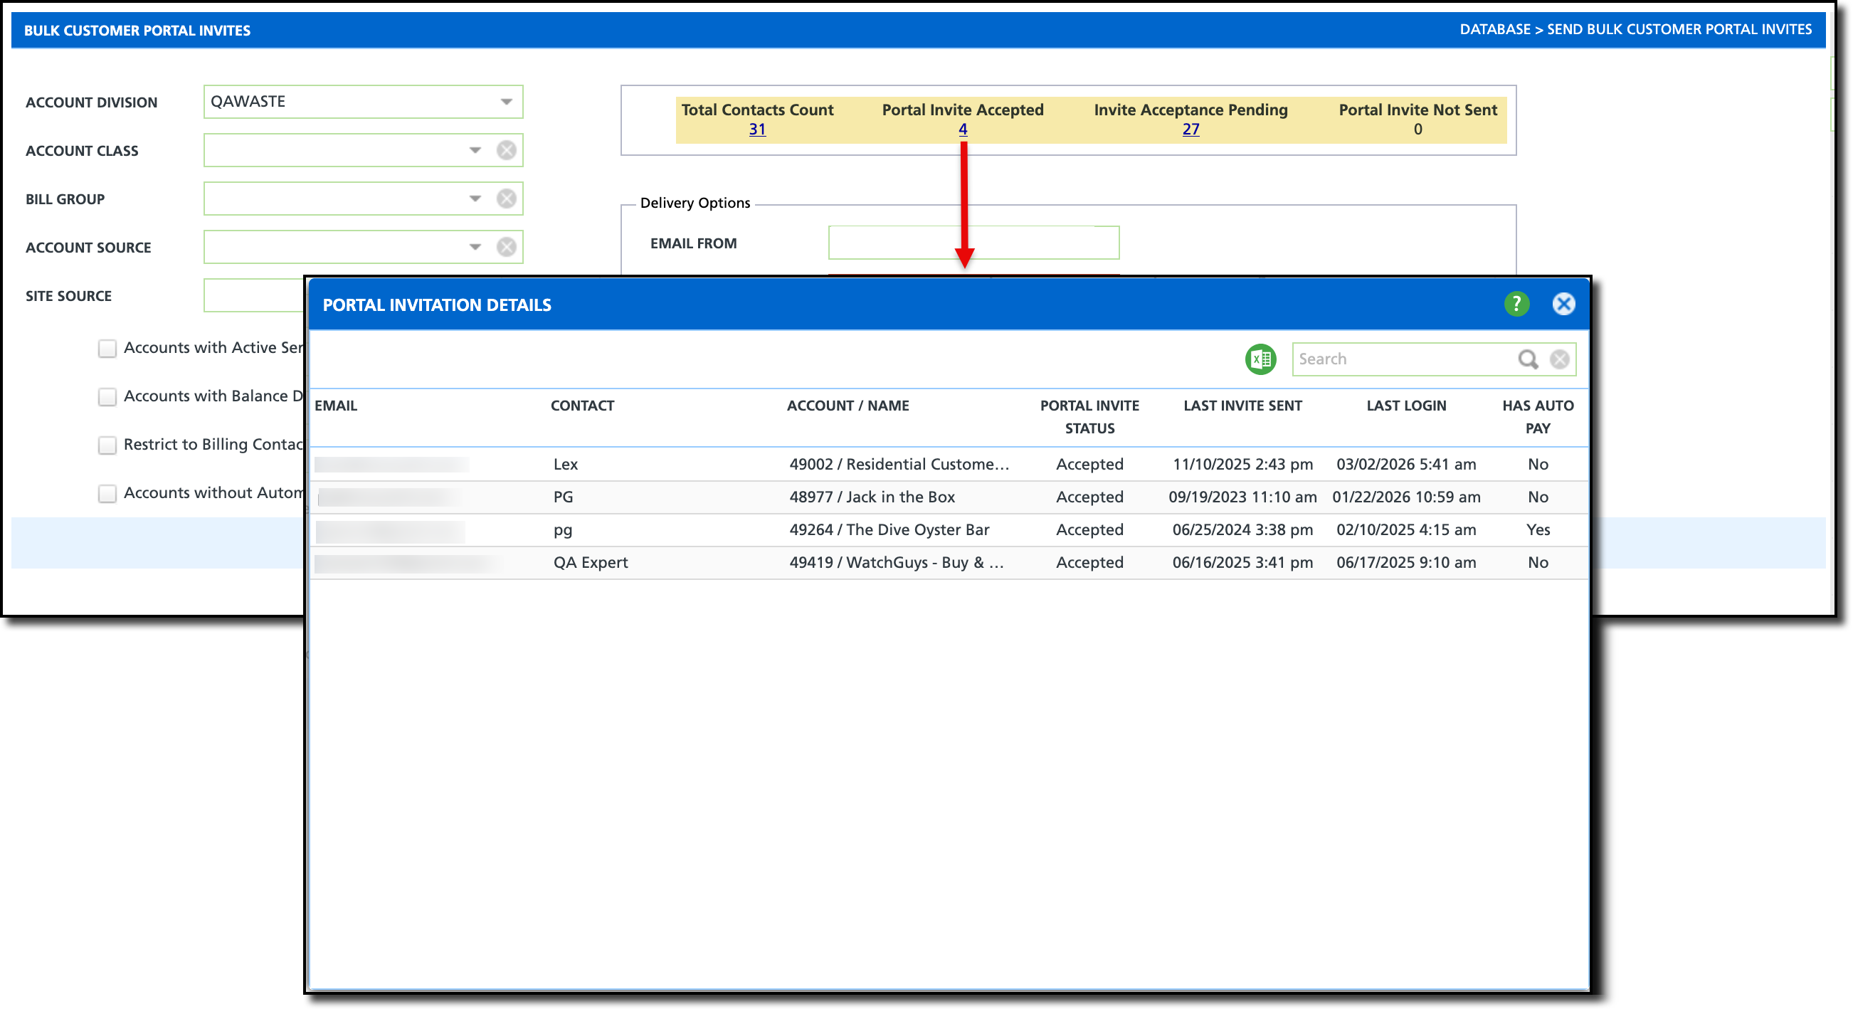The height and width of the screenshot is (1009, 1853).
Task: Expand the Bill Group dropdown list
Action: [x=475, y=199]
